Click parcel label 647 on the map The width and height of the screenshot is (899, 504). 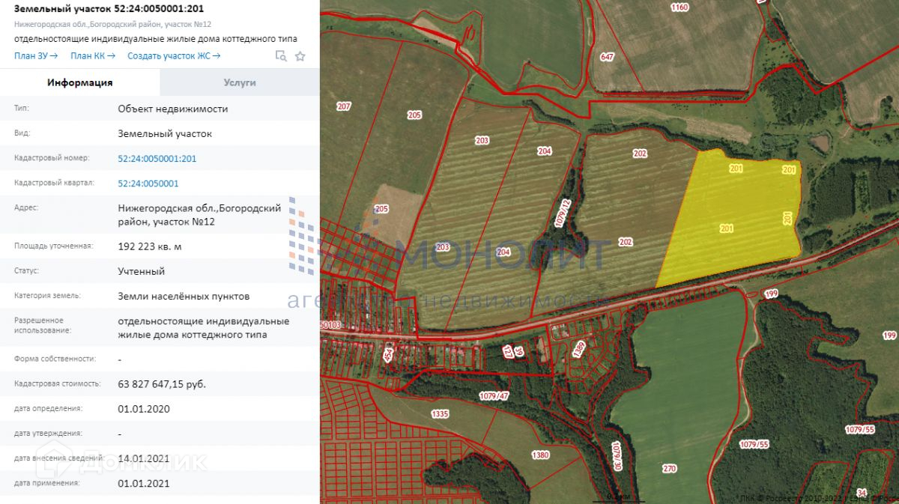coord(607,57)
